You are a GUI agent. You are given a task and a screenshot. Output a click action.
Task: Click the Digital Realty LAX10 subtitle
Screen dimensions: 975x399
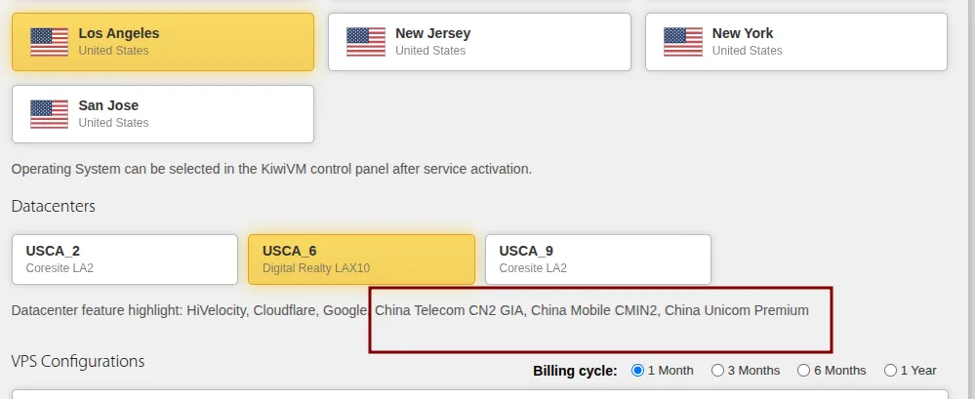316,268
